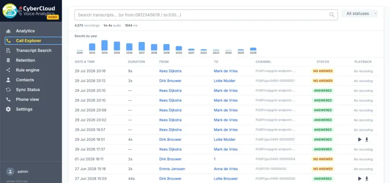Click the Phone view handset icon
Screen dimensions: 390x183
[x=8, y=100]
